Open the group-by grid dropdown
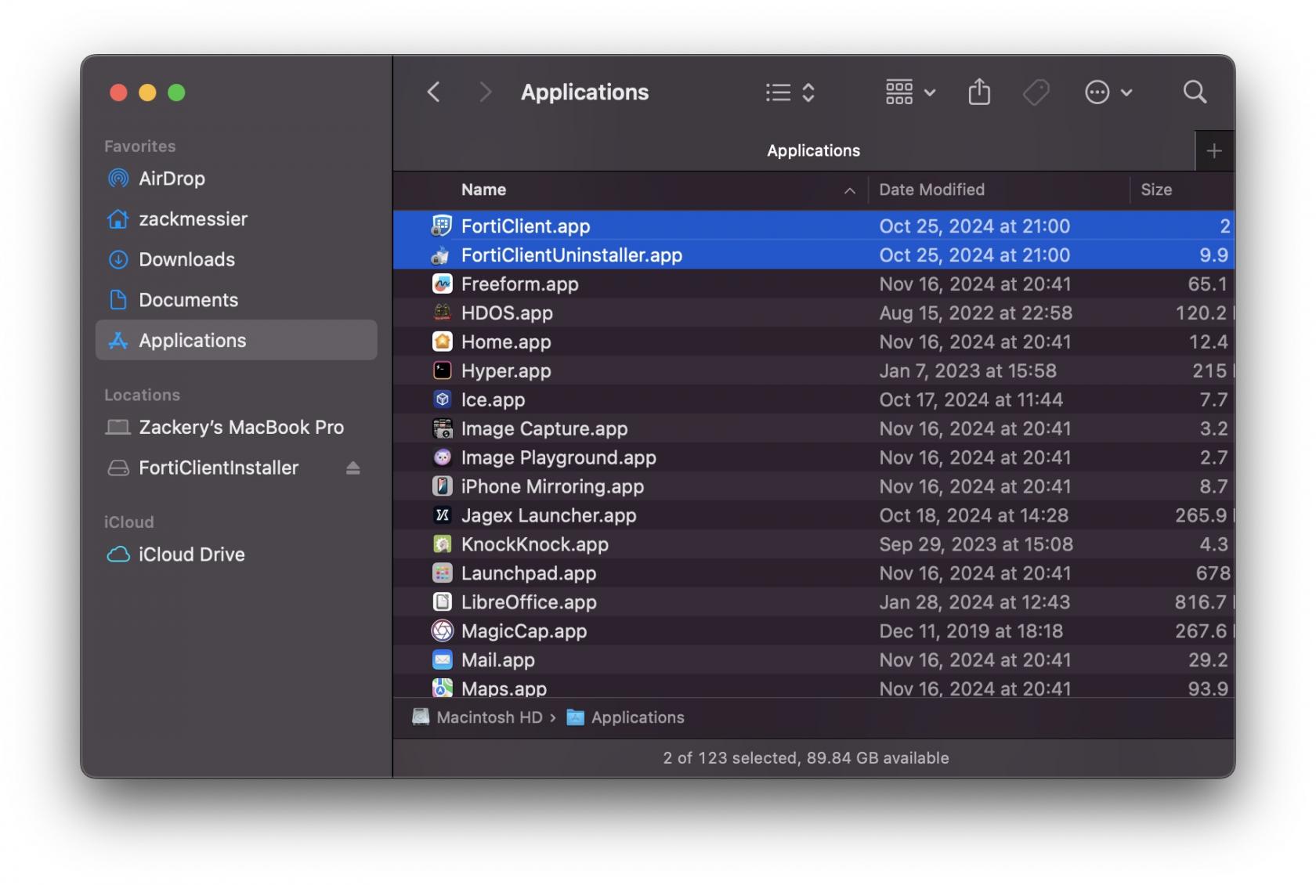Screen dimensions: 1316x885 point(910,92)
